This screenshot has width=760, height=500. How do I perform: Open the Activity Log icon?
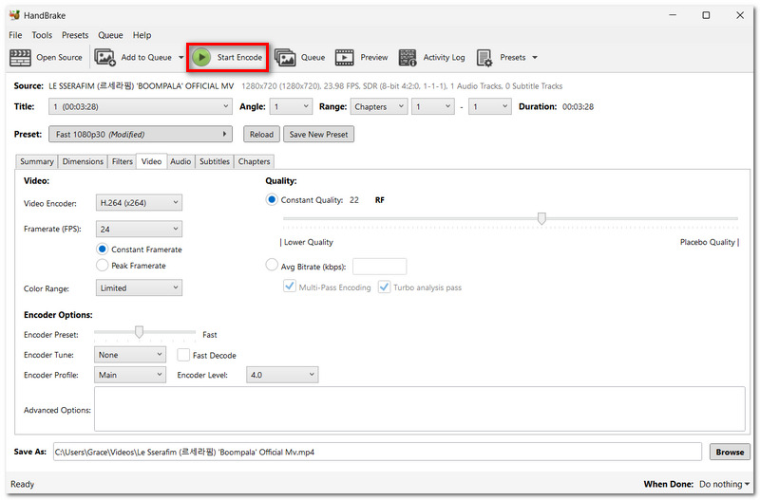[x=408, y=58]
